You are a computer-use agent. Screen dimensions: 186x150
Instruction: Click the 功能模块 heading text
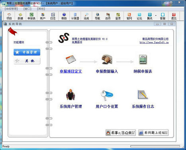19,42
